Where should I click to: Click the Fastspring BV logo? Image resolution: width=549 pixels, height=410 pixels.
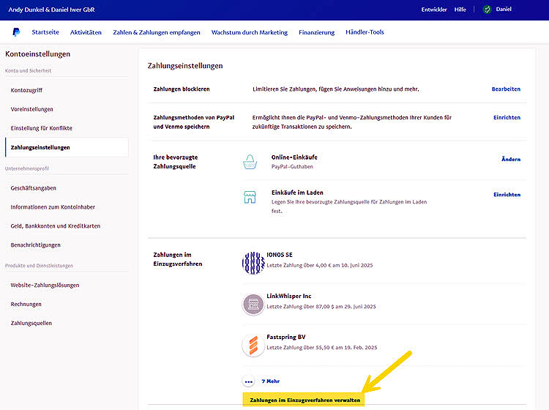click(x=253, y=346)
